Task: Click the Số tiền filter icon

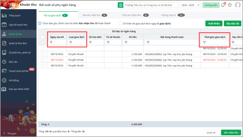Action: 126,42
